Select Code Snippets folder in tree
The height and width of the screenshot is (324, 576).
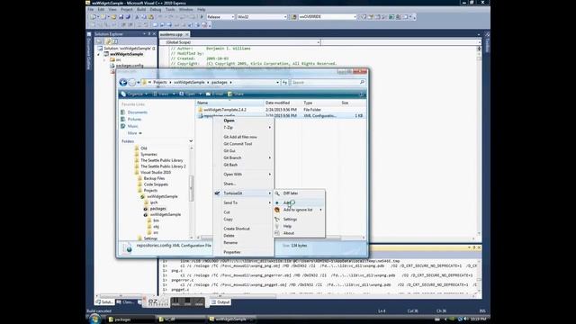156,184
